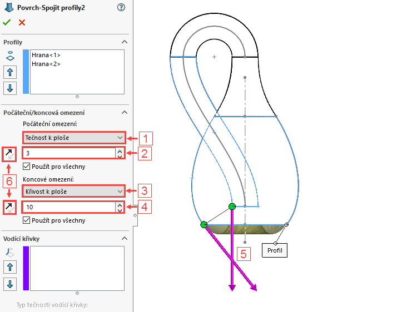This screenshot has height=312, width=417.
Task: Reverse end constraint tangent direction
Action: coord(9,207)
